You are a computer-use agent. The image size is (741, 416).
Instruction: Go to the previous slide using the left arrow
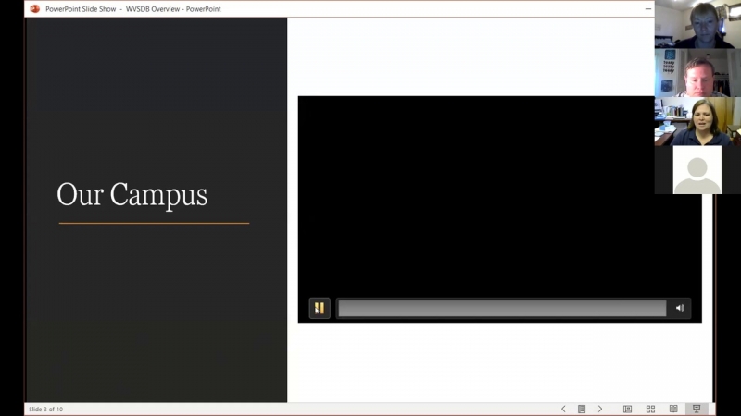click(x=563, y=409)
